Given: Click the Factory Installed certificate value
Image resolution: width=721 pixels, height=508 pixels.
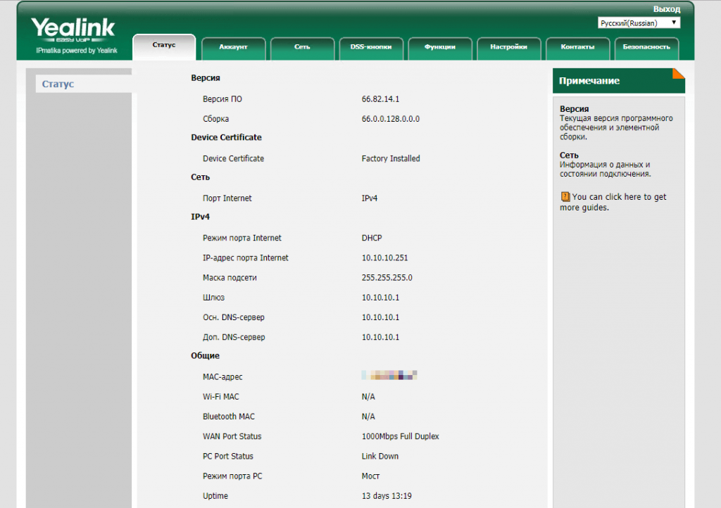Looking at the screenshot, I should tap(390, 158).
